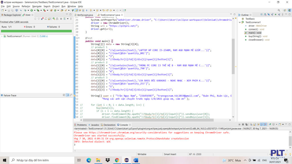Open the Navigate menu

click(x=37, y=6)
